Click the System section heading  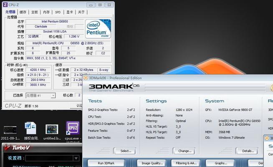[215, 101]
